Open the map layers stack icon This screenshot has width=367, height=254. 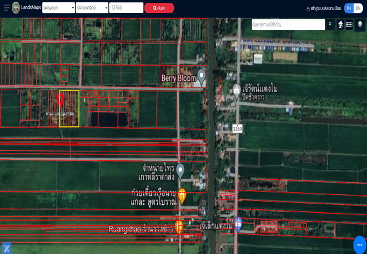click(x=360, y=24)
